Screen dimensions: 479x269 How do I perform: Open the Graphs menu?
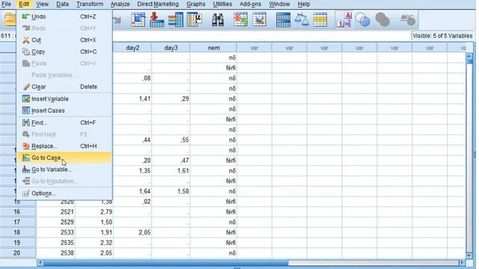196,4
